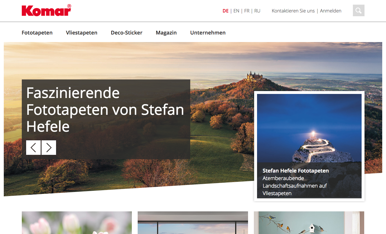The height and width of the screenshot is (234, 386).
Task: Open the birds and birdhouse thumbnail
Action: (x=309, y=223)
